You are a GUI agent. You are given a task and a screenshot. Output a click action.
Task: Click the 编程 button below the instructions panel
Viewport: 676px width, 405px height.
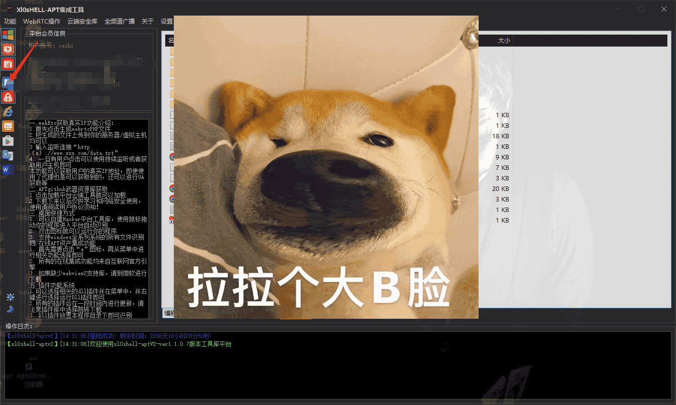click(167, 313)
